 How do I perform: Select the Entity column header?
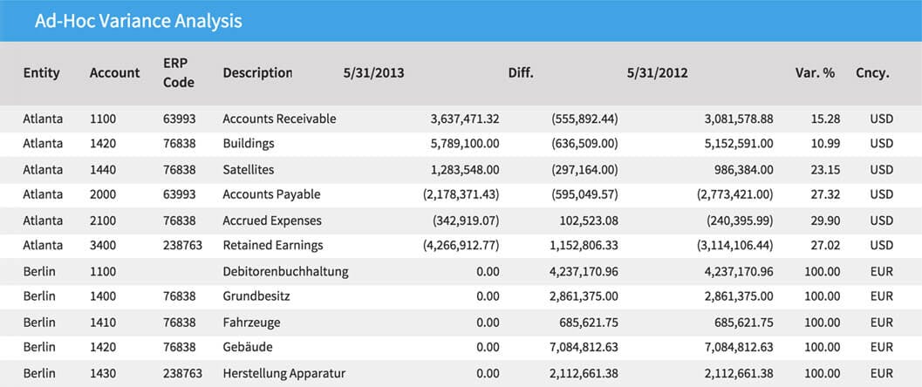tap(42, 73)
